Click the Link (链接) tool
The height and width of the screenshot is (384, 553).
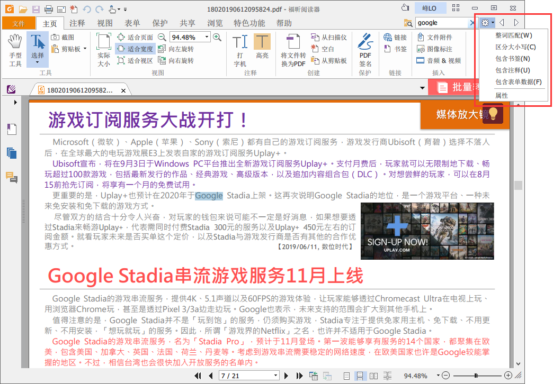(395, 38)
